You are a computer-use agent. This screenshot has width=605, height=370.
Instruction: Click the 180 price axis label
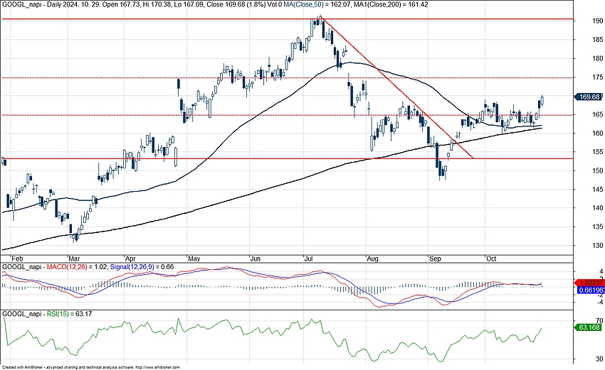599,58
